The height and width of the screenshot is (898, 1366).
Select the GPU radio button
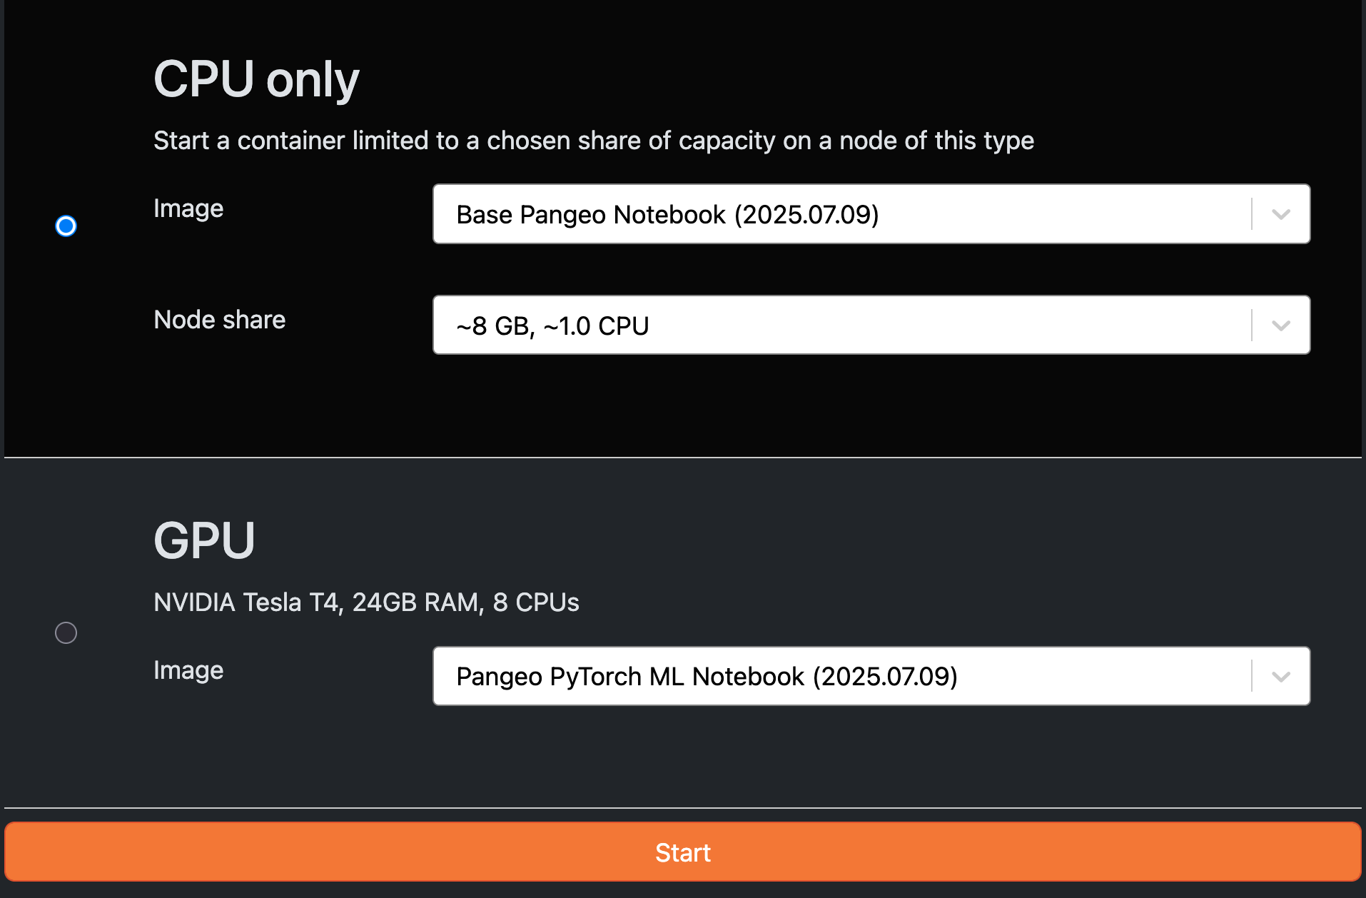click(x=66, y=633)
